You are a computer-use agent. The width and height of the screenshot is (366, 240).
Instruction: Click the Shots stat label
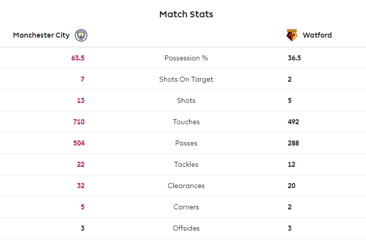(x=186, y=100)
